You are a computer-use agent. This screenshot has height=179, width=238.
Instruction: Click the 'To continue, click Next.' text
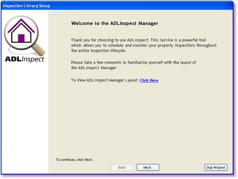(x=74, y=160)
